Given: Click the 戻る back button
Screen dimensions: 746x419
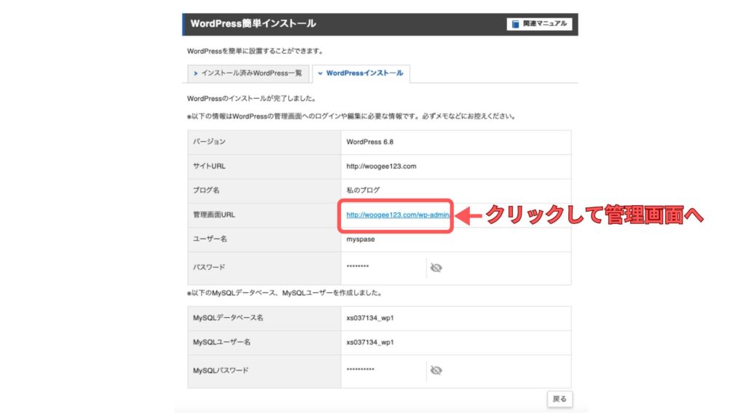Looking at the screenshot, I should point(559,399).
